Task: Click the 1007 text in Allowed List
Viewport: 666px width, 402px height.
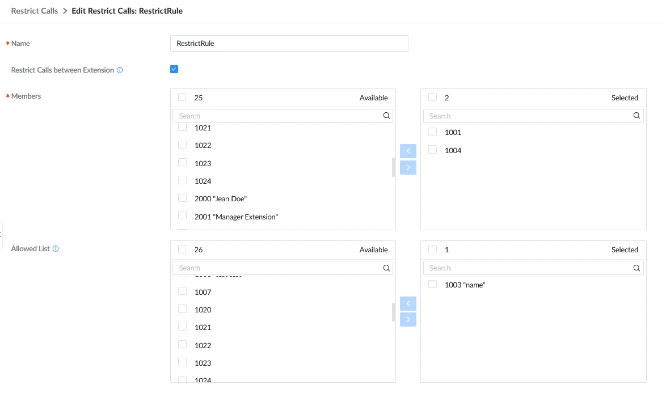Action: pyautogui.click(x=203, y=292)
